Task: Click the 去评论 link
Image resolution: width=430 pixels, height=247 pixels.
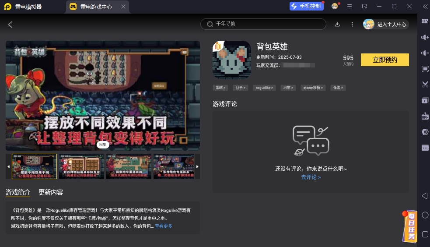Action: pyautogui.click(x=311, y=177)
